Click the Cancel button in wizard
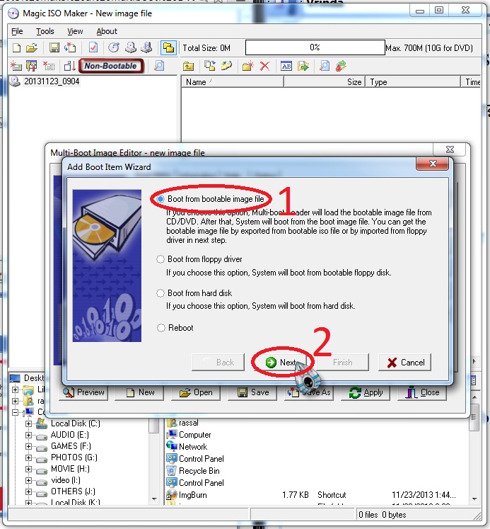490x529 pixels. (x=404, y=363)
